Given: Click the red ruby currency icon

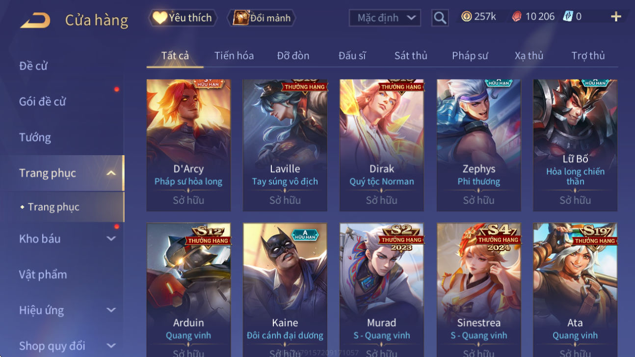Looking at the screenshot, I should pos(516,17).
